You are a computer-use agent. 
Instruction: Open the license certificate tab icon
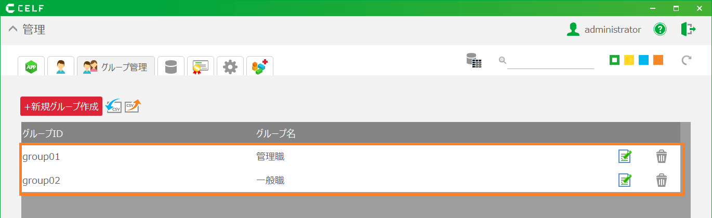click(200, 66)
